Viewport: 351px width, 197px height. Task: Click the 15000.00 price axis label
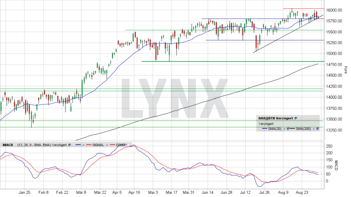coord(334,54)
